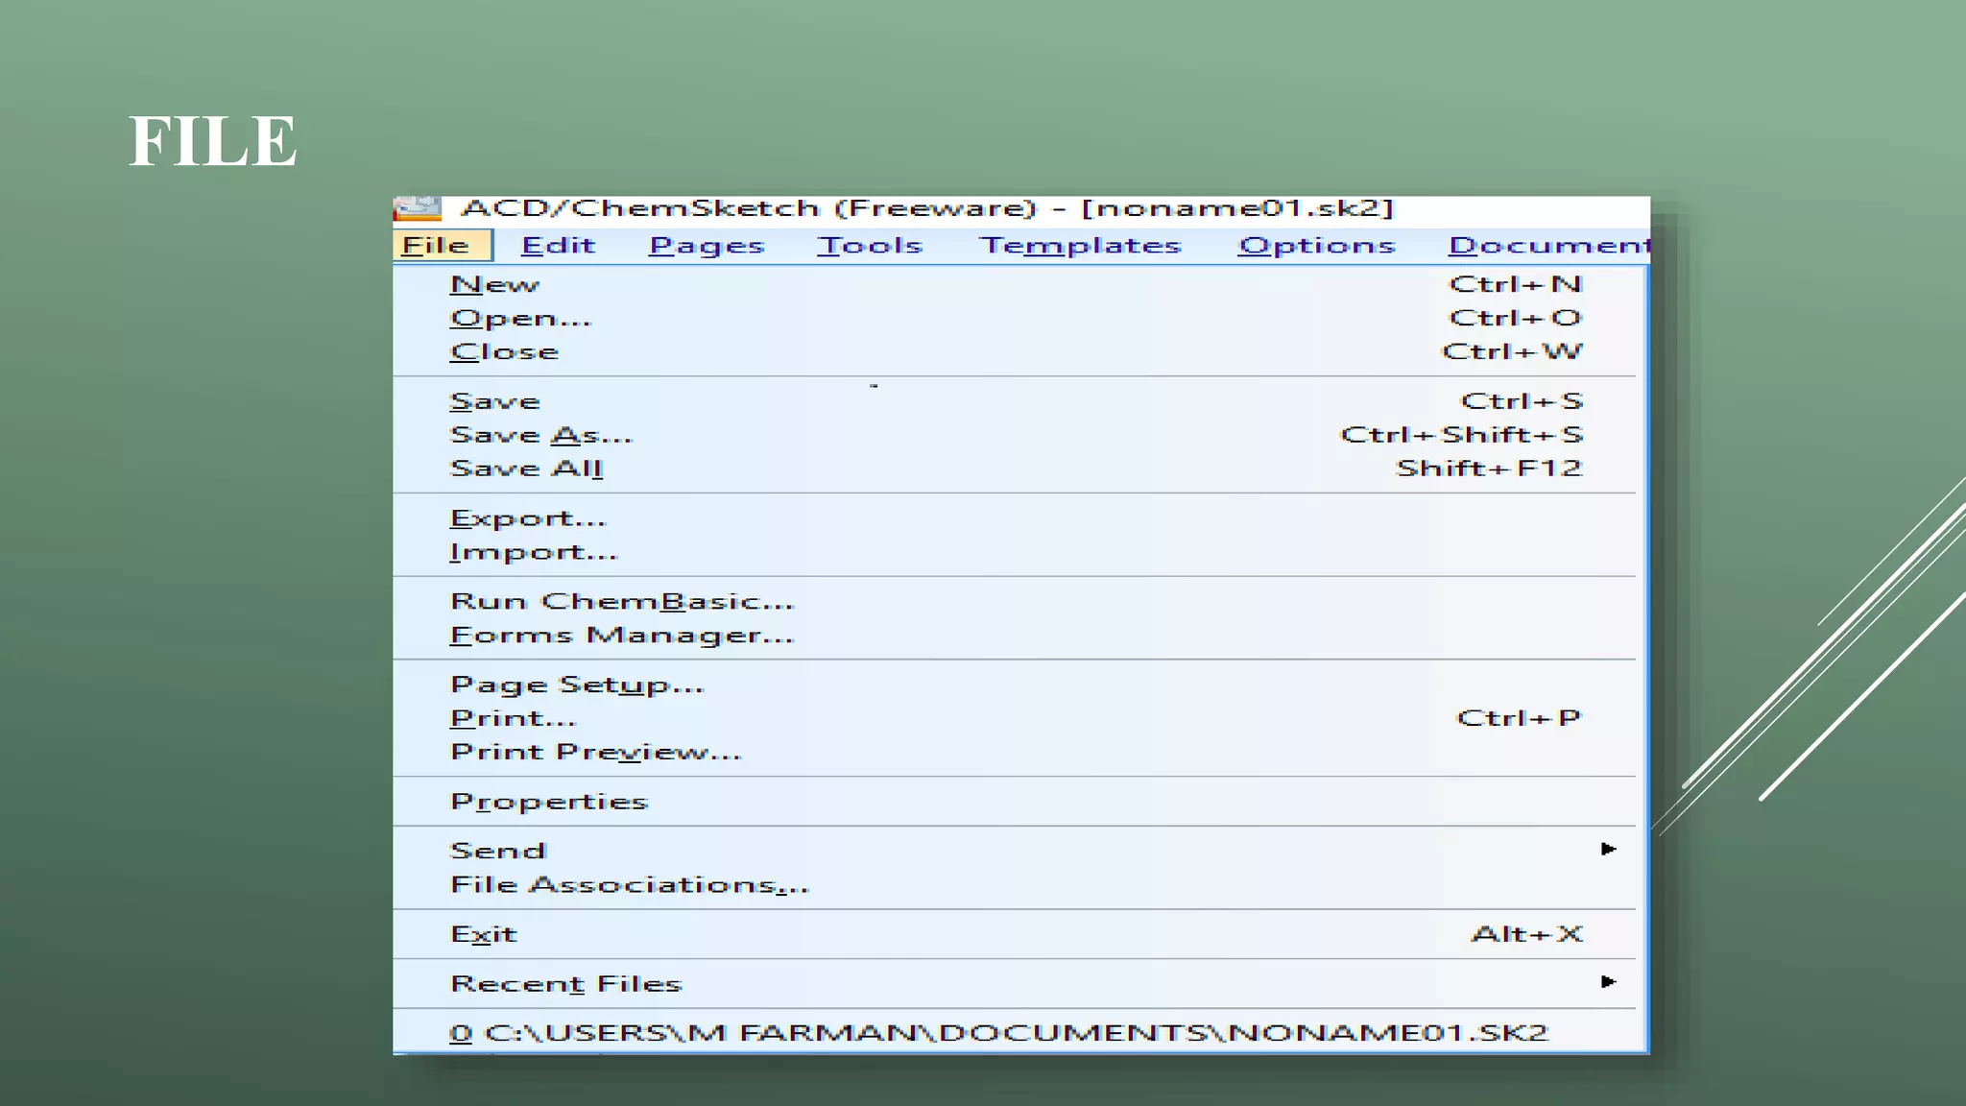The height and width of the screenshot is (1106, 1966).
Task: Open the Edit menu
Action: (x=558, y=246)
